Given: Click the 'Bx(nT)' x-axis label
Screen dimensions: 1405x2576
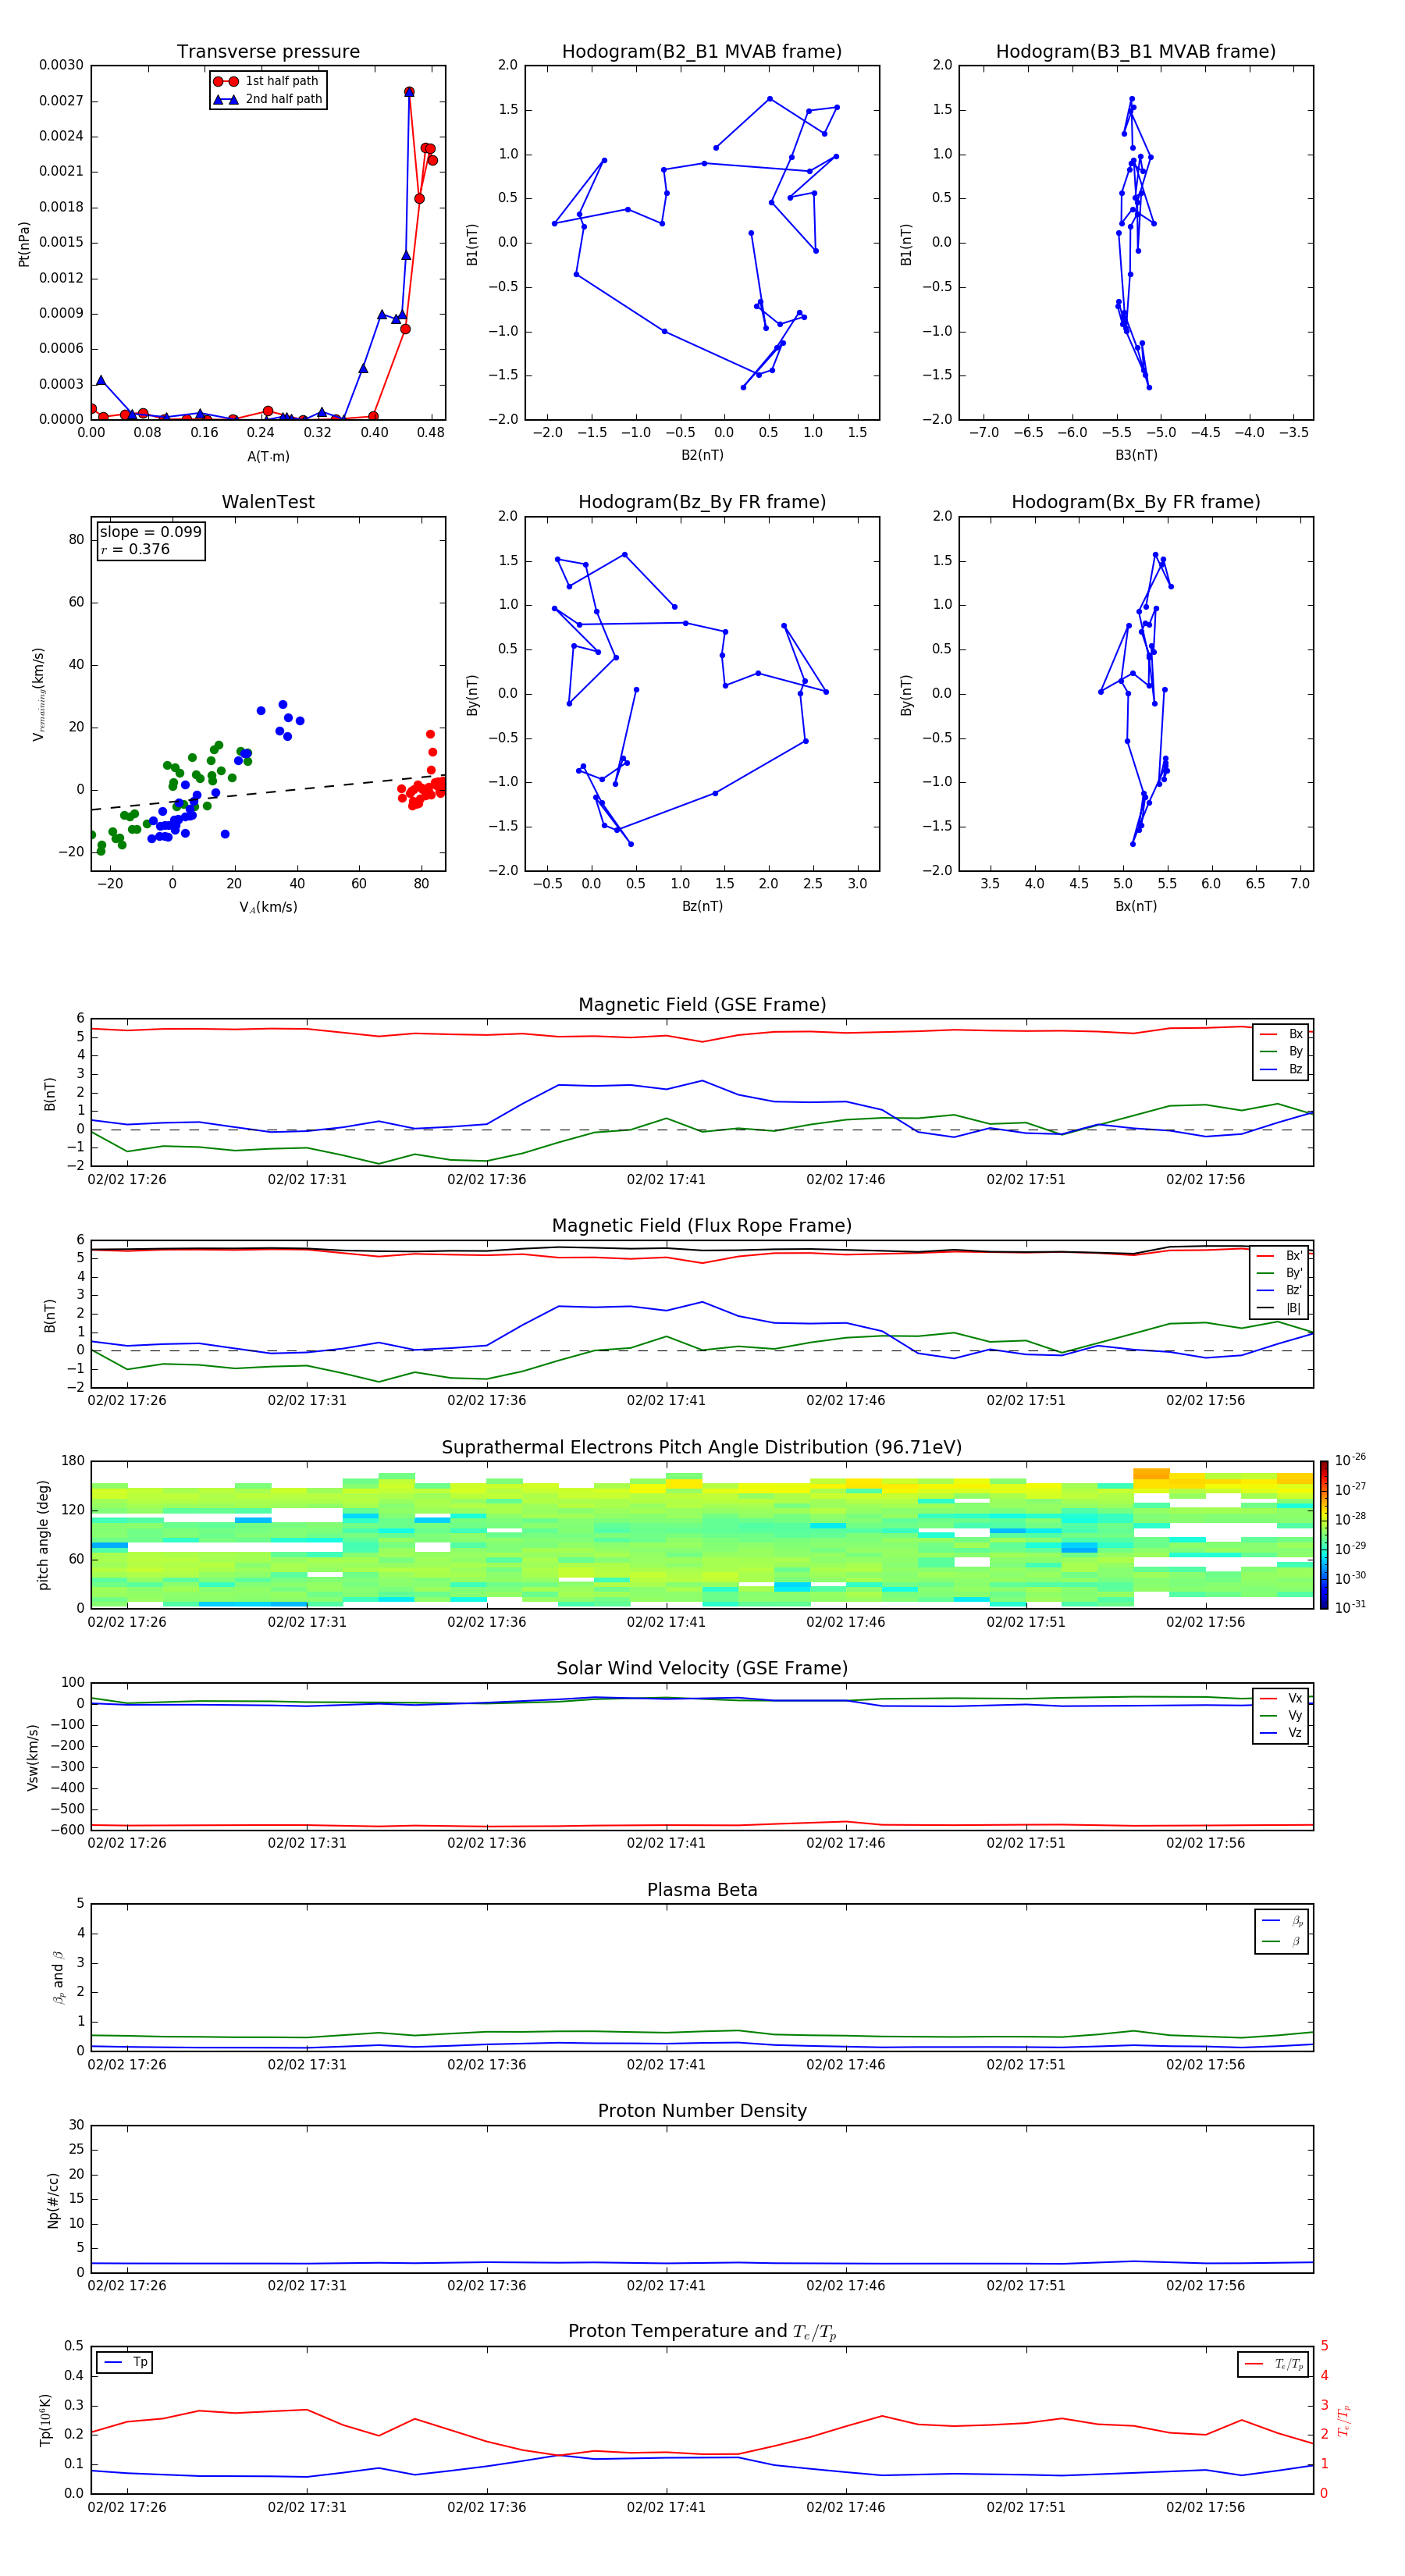Looking at the screenshot, I should click(1136, 906).
